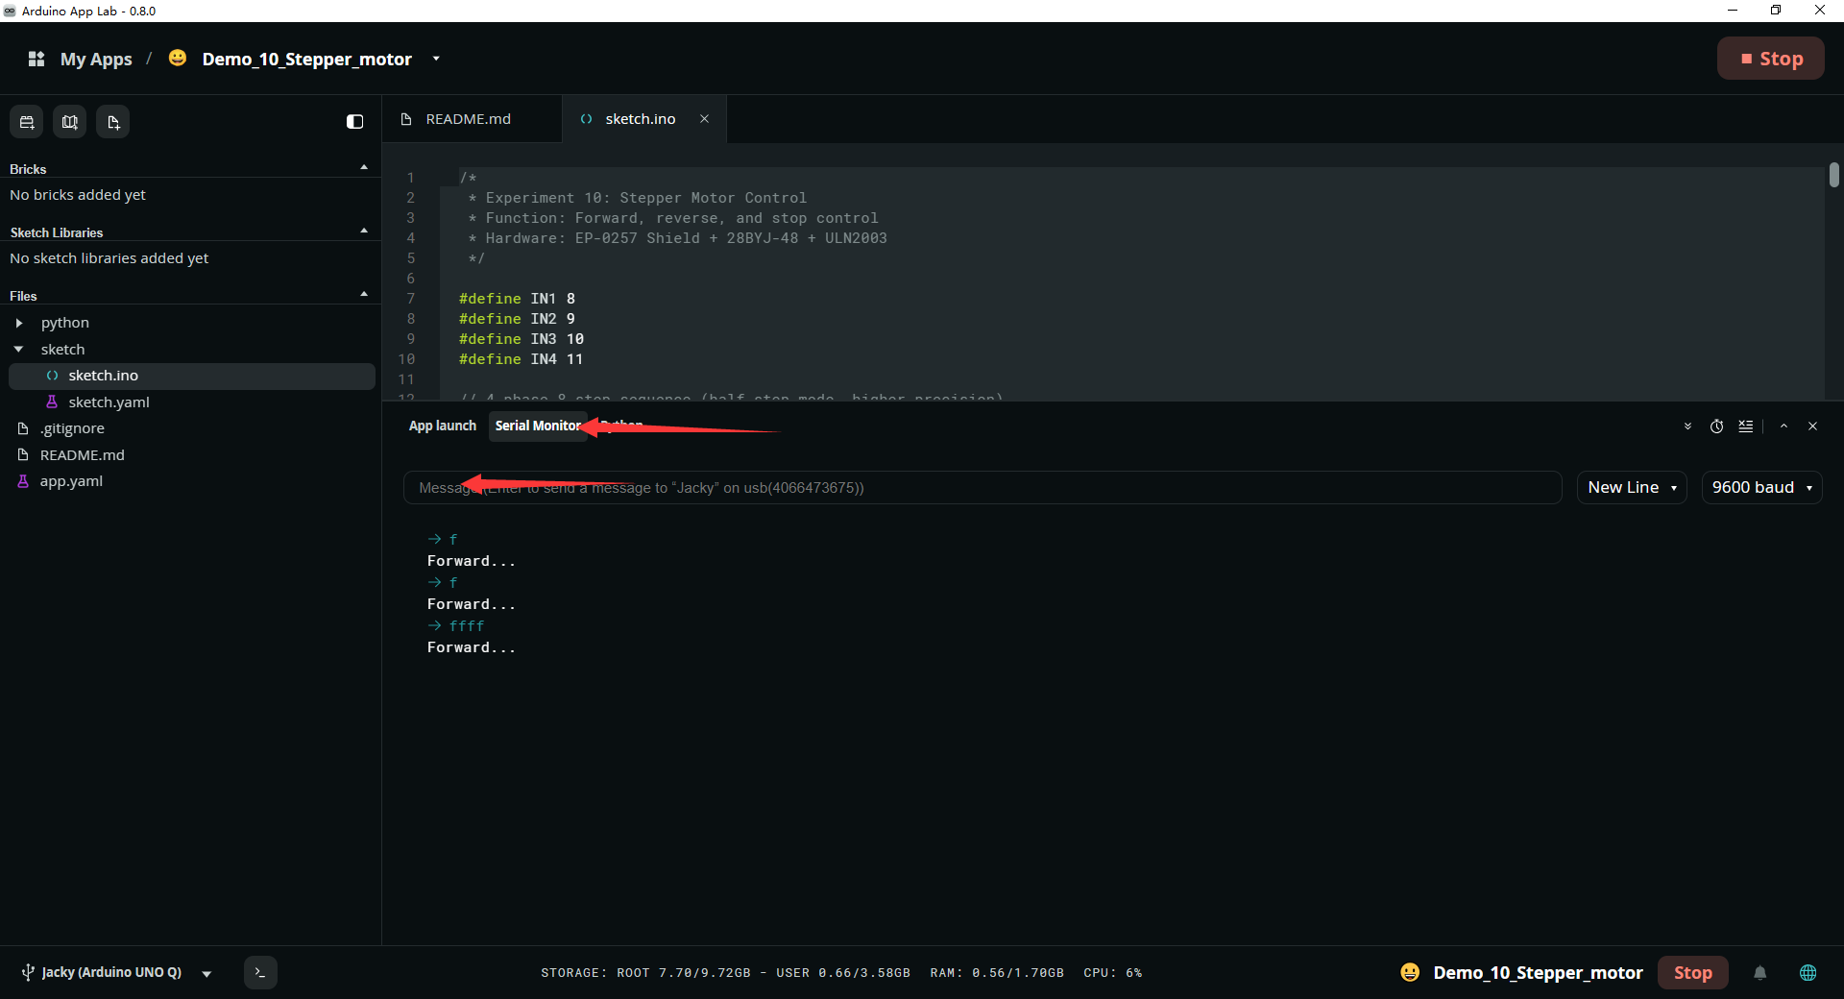Maximize the console panel with up chevron
This screenshot has width=1844, height=999.
tap(1783, 426)
